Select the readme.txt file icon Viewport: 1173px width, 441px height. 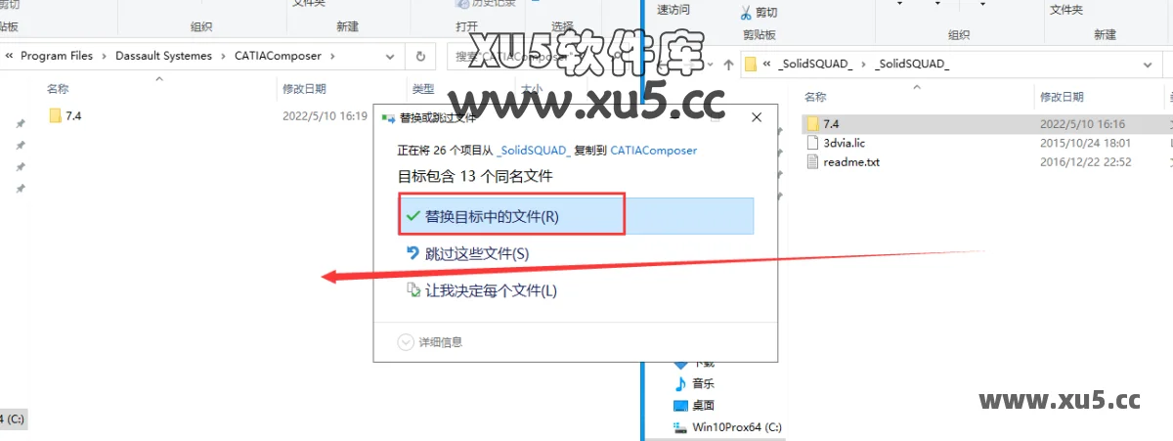tap(813, 161)
